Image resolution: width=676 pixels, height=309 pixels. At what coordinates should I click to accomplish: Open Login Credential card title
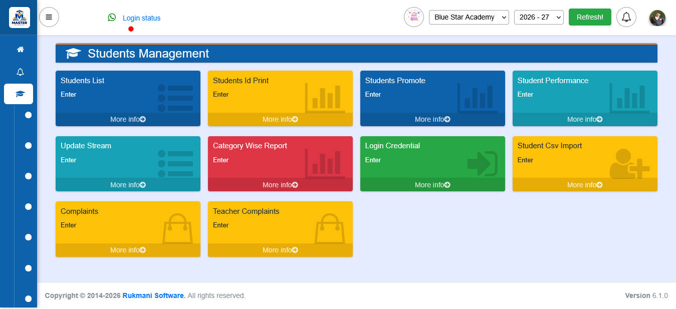(393, 146)
